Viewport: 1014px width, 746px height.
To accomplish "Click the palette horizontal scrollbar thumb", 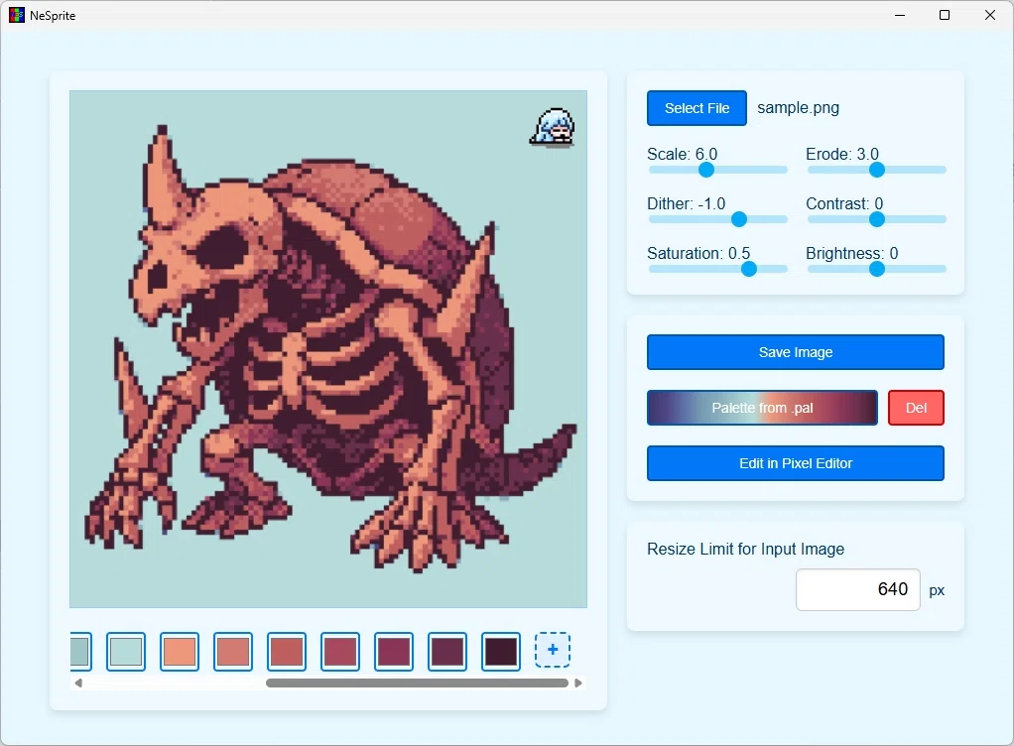I will [417, 683].
